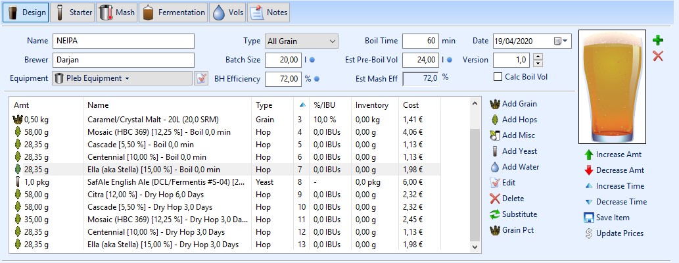Click Save Item

point(607,218)
